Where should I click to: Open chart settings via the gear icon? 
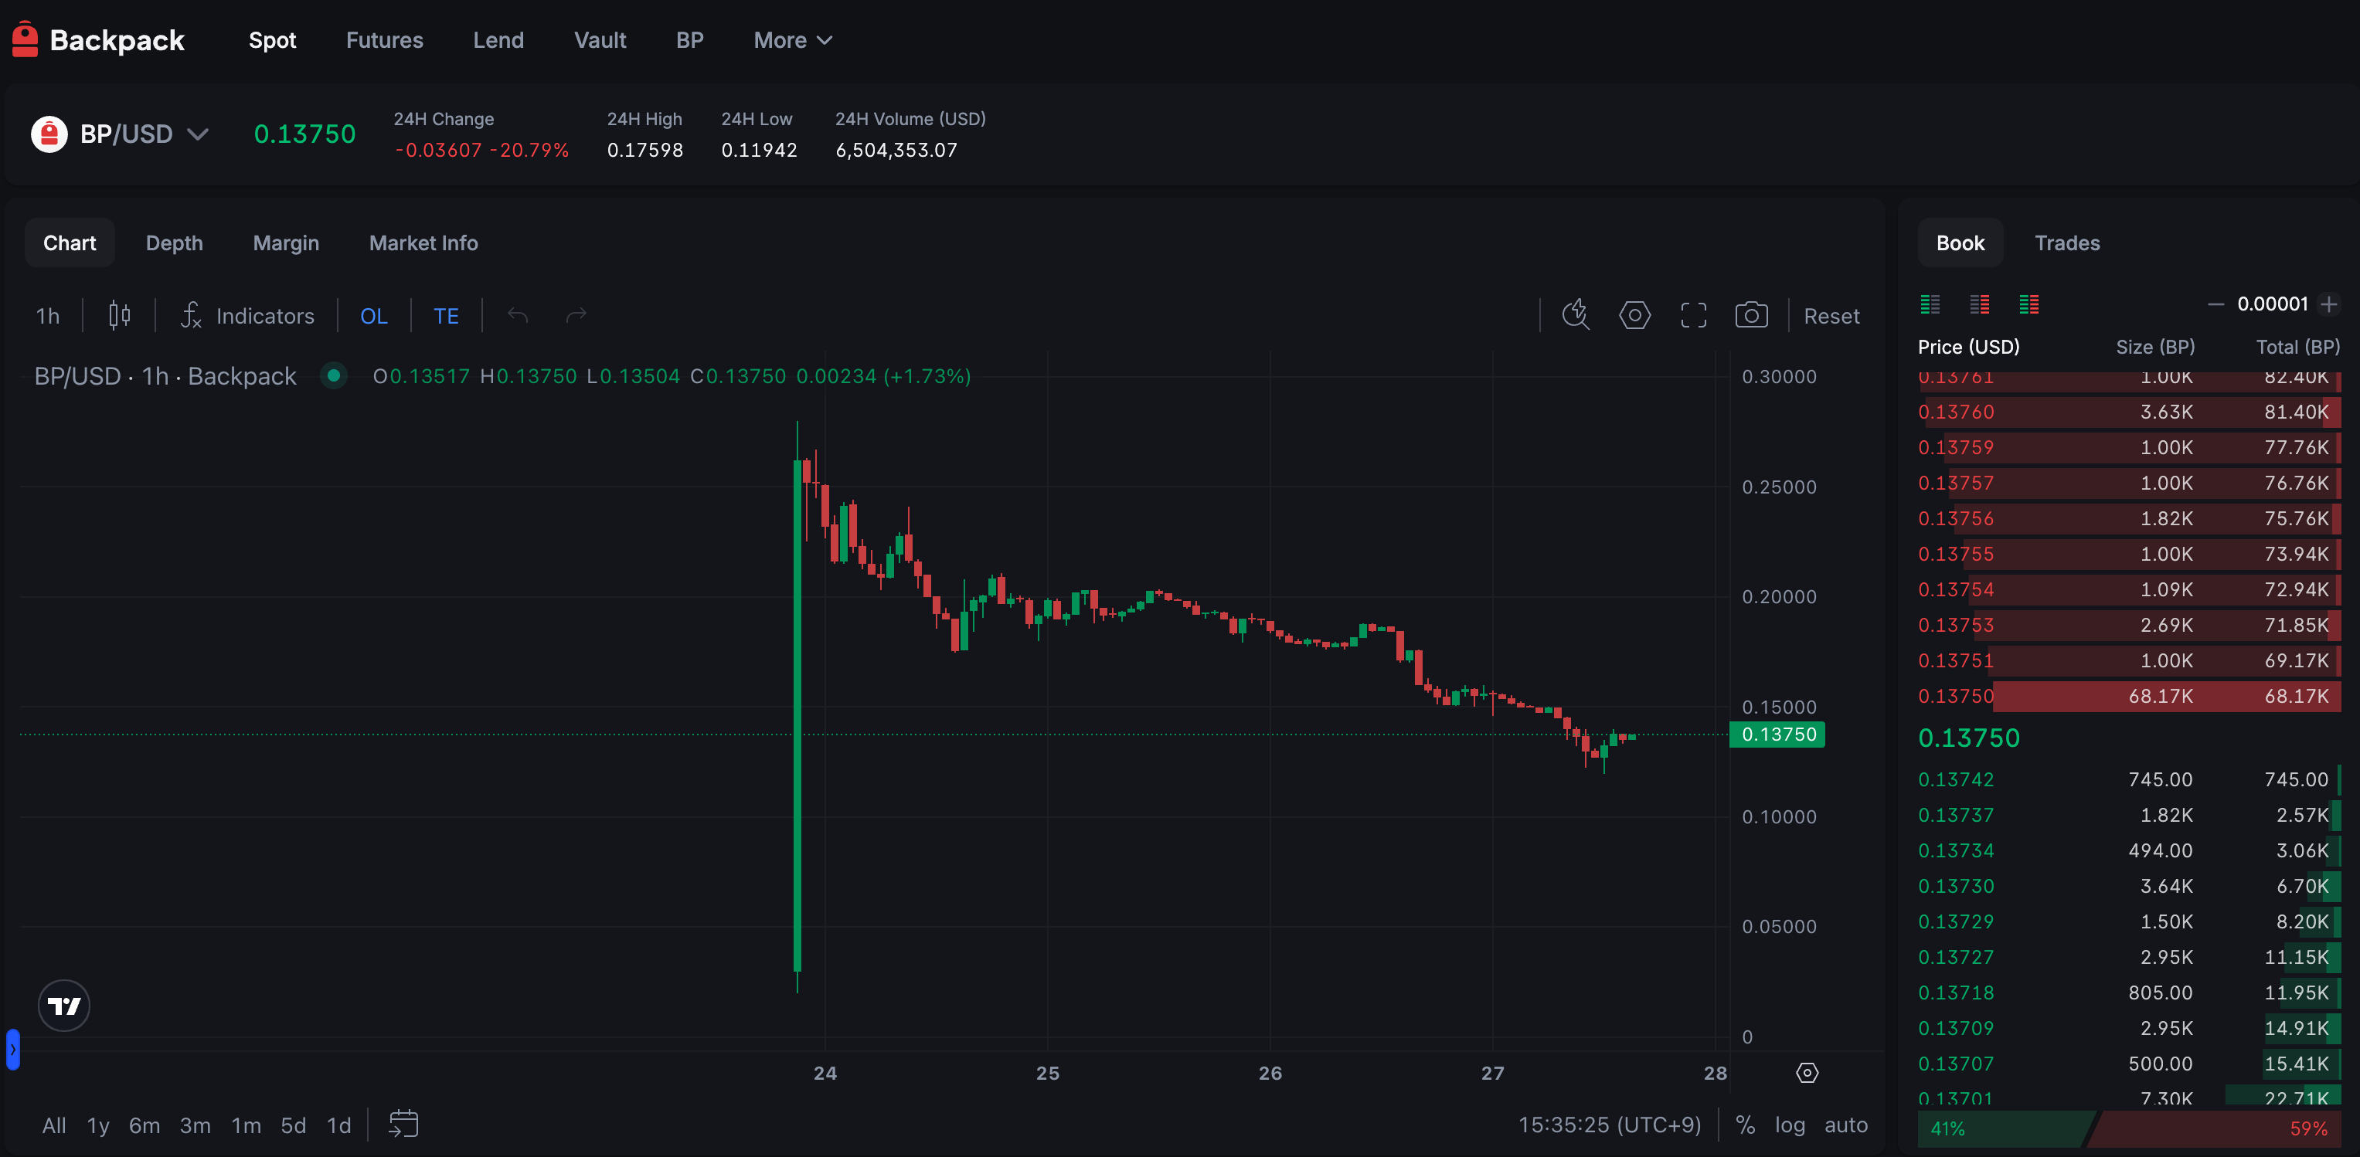pyautogui.click(x=1635, y=315)
